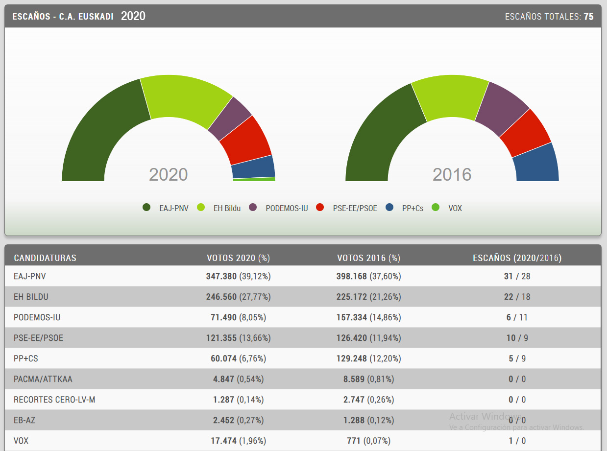
Task: Click the RECORTES CERO-LV-M row label
Action: [54, 400]
